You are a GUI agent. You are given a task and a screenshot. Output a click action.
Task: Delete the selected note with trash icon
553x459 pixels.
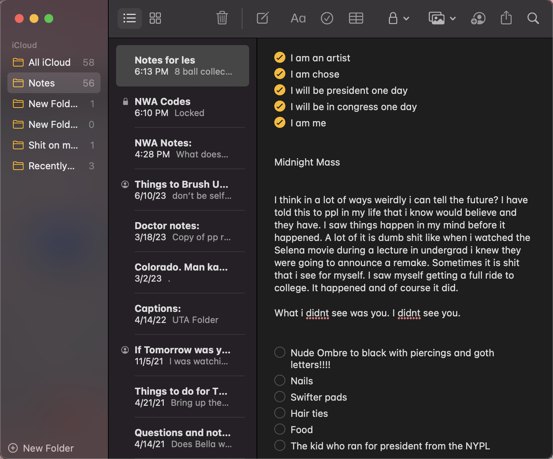coord(222,18)
